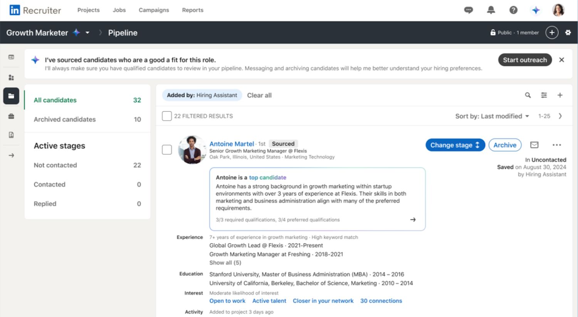Screen dimensions: 578x317
Task: Select the pipeline folder icon in sidebar
Action: pyautogui.click(x=11, y=96)
